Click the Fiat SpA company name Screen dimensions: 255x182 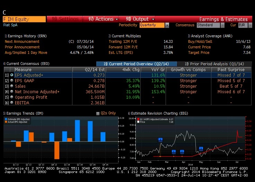[10, 25]
